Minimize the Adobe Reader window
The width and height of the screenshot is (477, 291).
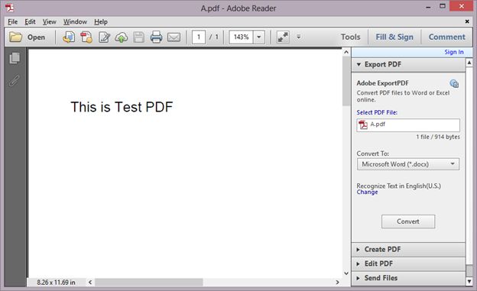[428, 8]
